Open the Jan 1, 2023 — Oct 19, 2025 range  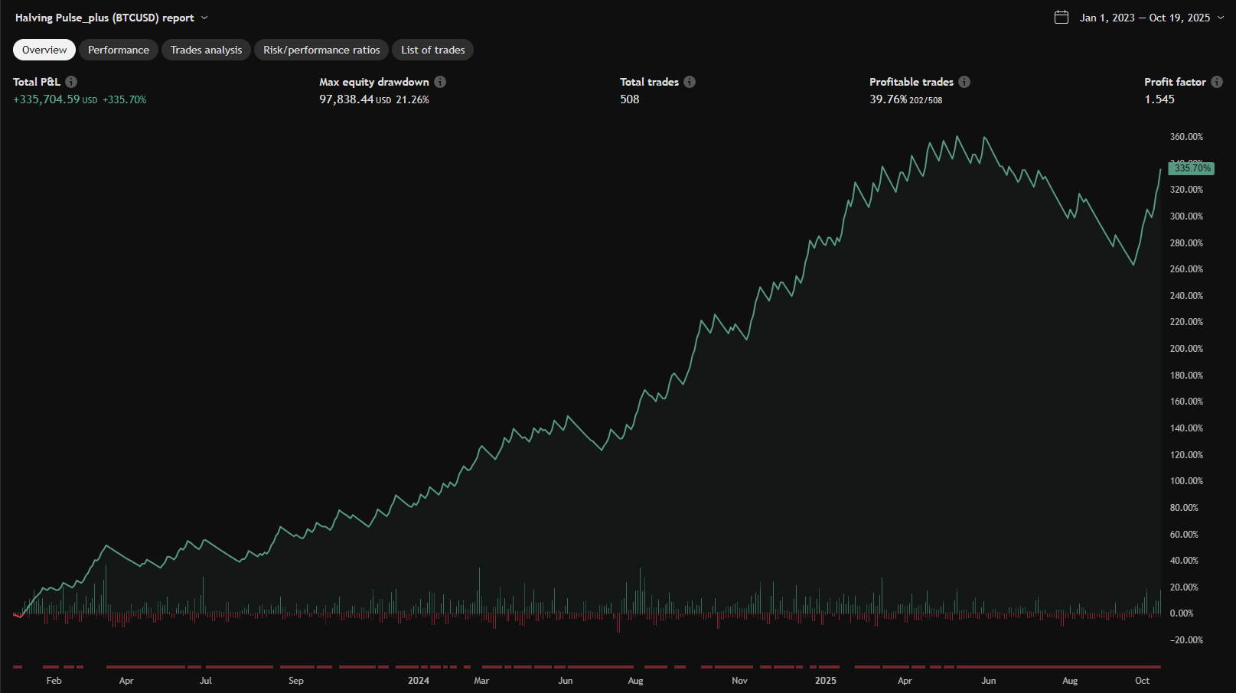(1145, 18)
